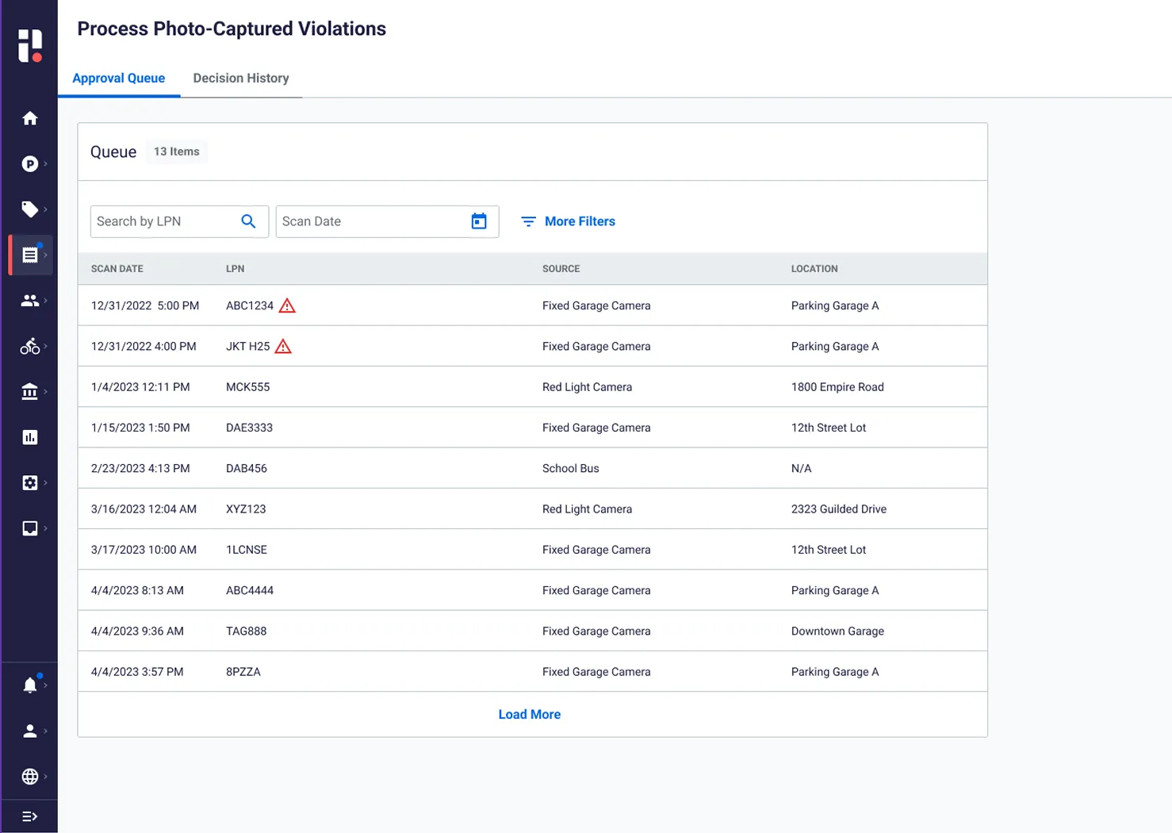
Task: Open the bar chart reports icon
Action: tap(30, 437)
